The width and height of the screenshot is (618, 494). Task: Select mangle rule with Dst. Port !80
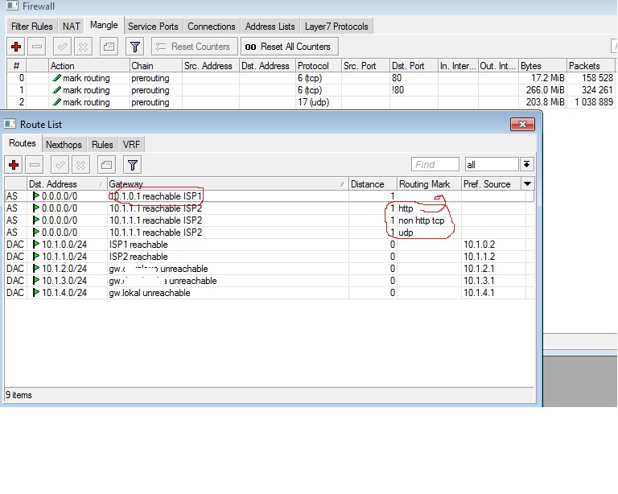tap(311, 90)
